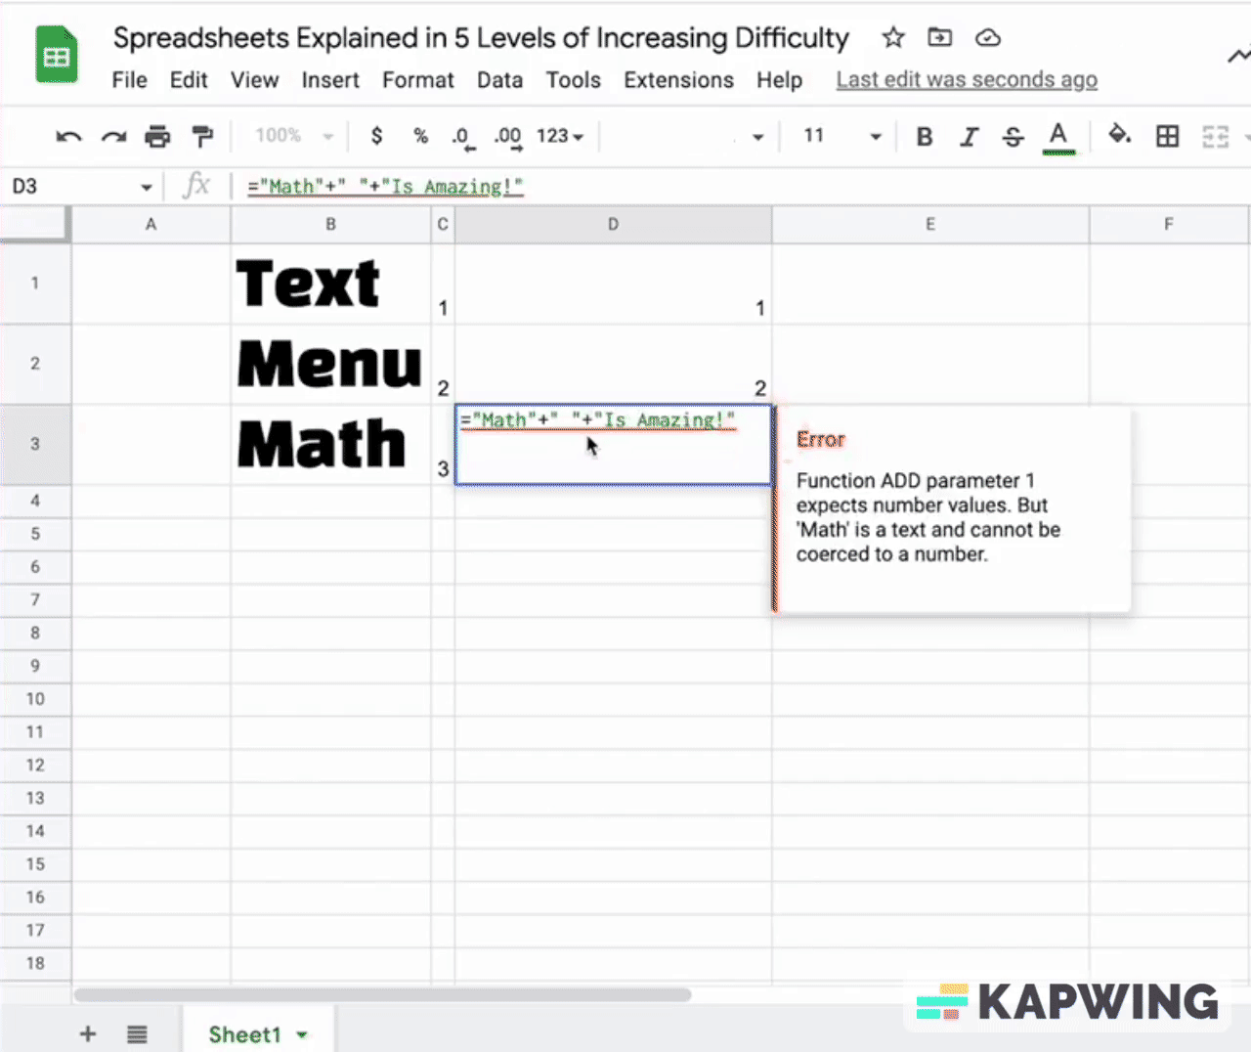This screenshot has height=1052, width=1251.
Task: Click the horizontal scrollbar
Action: (x=382, y=994)
